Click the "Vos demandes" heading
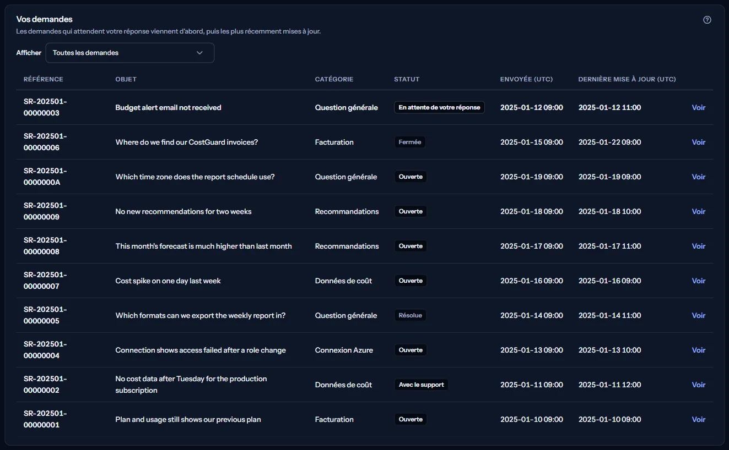729x450 pixels. (x=44, y=19)
